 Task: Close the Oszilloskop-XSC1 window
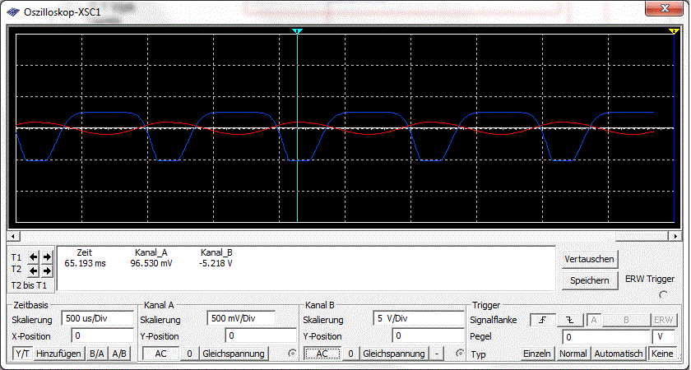click(x=665, y=8)
